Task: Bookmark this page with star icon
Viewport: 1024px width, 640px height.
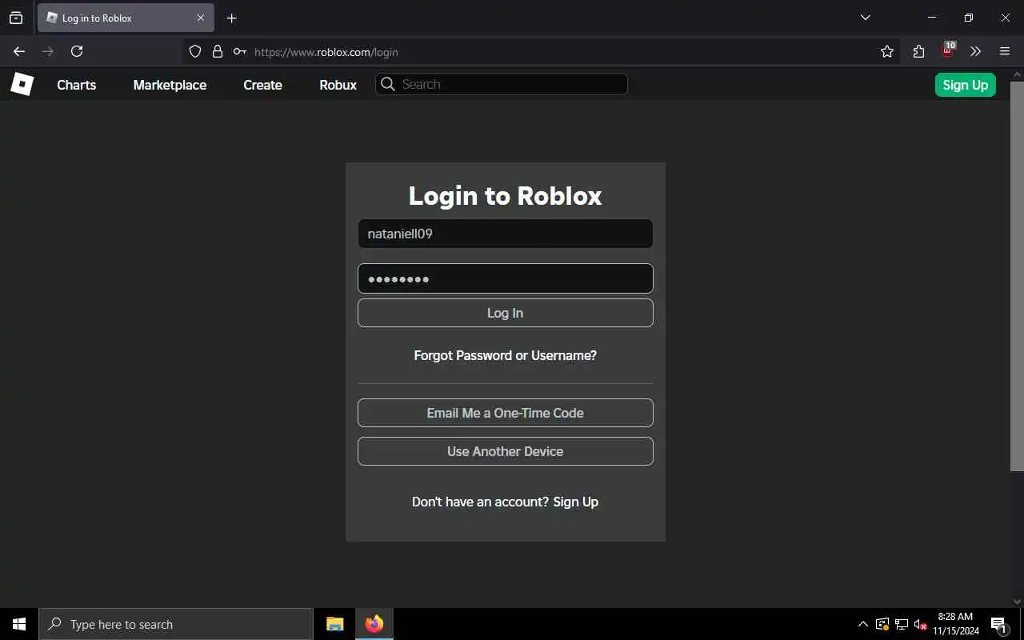Action: (x=886, y=51)
